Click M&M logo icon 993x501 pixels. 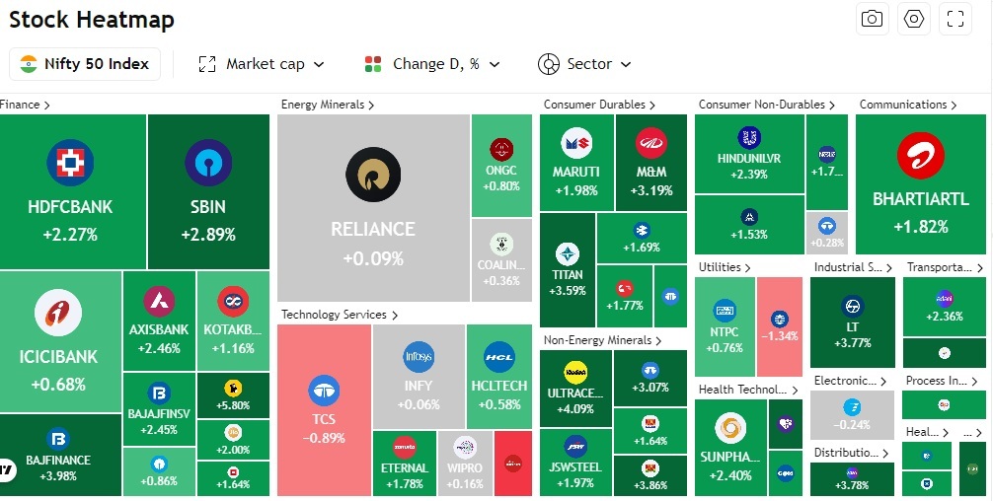pos(651,143)
